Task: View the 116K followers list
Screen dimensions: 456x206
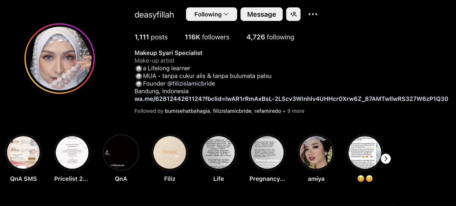Action: pos(207,37)
